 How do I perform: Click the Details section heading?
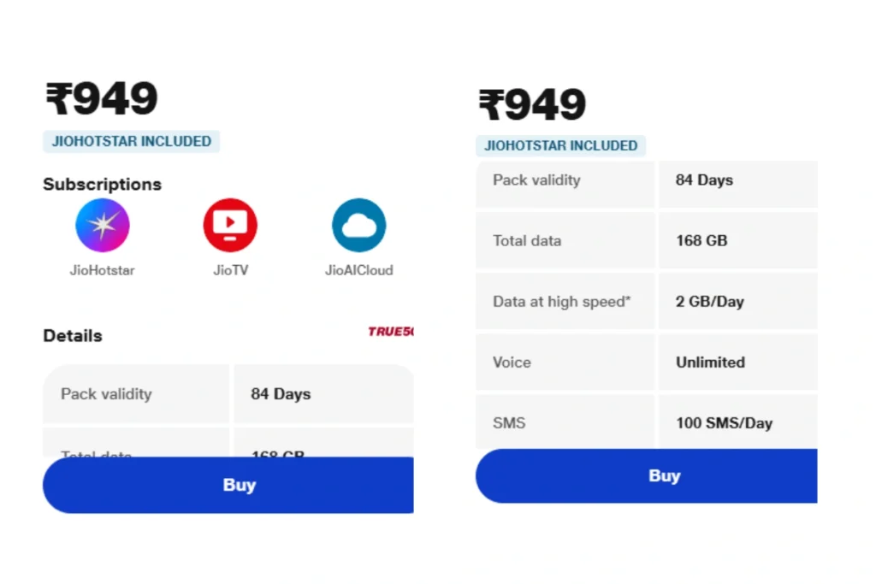(x=73, y=336)
